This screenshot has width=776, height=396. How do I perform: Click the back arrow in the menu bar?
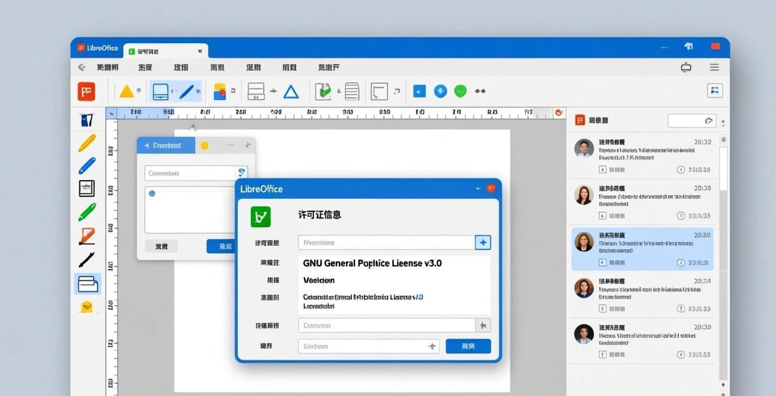81,67
